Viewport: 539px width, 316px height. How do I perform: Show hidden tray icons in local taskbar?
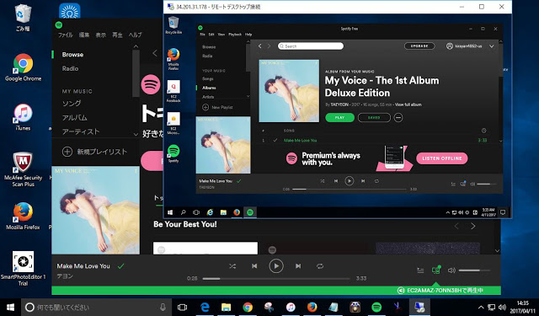point(481,307)
